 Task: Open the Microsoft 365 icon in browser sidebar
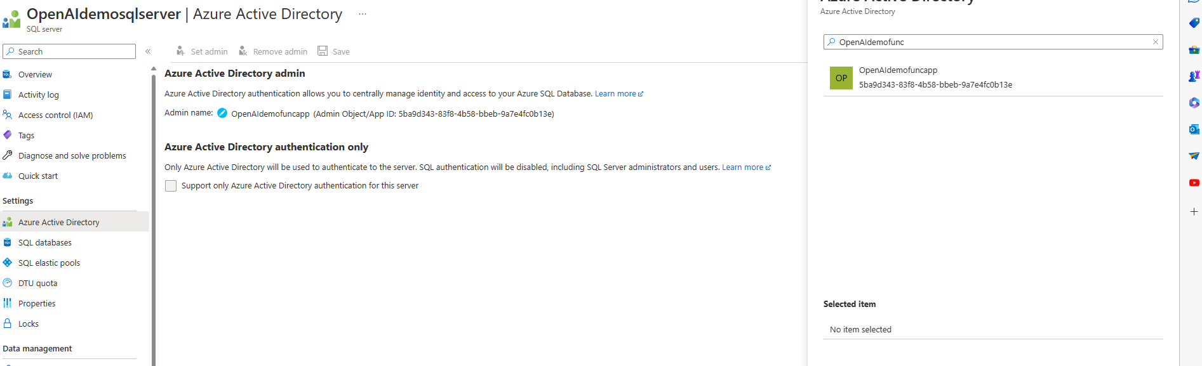pyautogui.click(x=1194, y=103)
